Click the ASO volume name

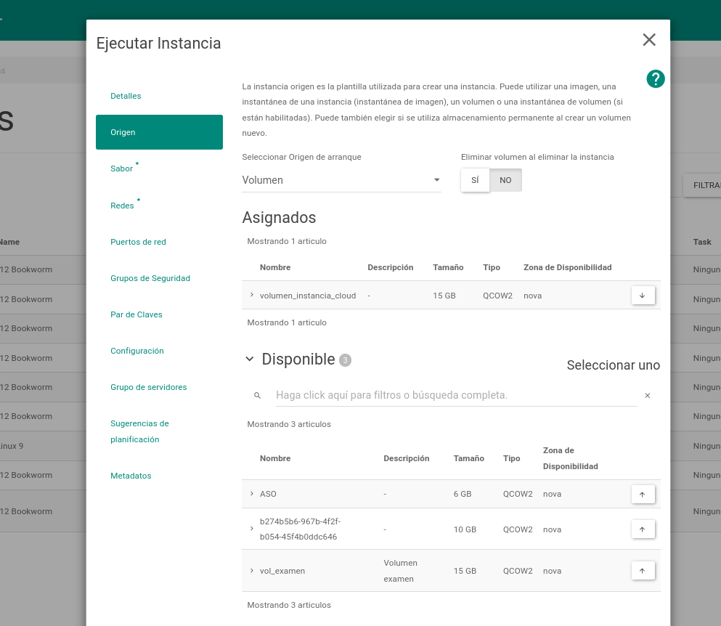coord(268,494)
